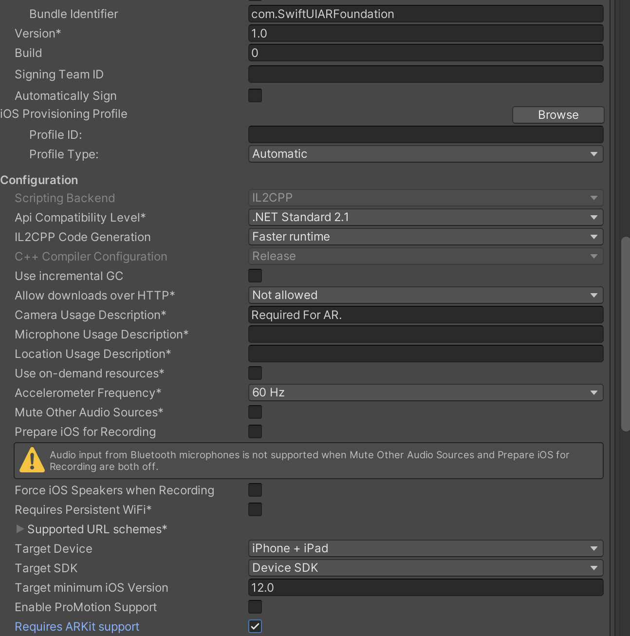Screen dimensions: 630x636
Task: Click the Browse button for provisioning profile
Action: pyautogui.click(x=558, y=115)
